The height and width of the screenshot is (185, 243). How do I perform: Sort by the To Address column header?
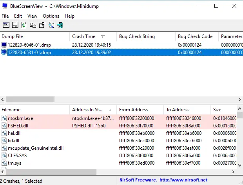[187, 110]
